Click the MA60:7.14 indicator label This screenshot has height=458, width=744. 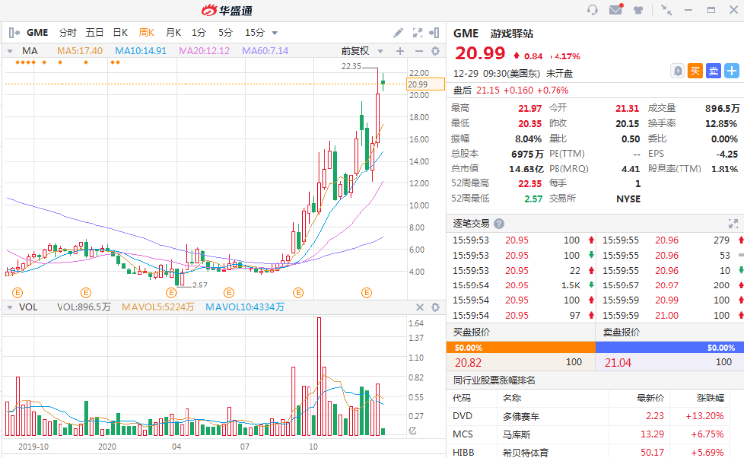[265, 51]
